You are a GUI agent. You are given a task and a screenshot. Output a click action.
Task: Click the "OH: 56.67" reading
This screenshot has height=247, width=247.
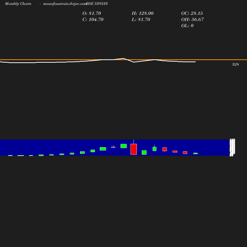click(193, 20)
